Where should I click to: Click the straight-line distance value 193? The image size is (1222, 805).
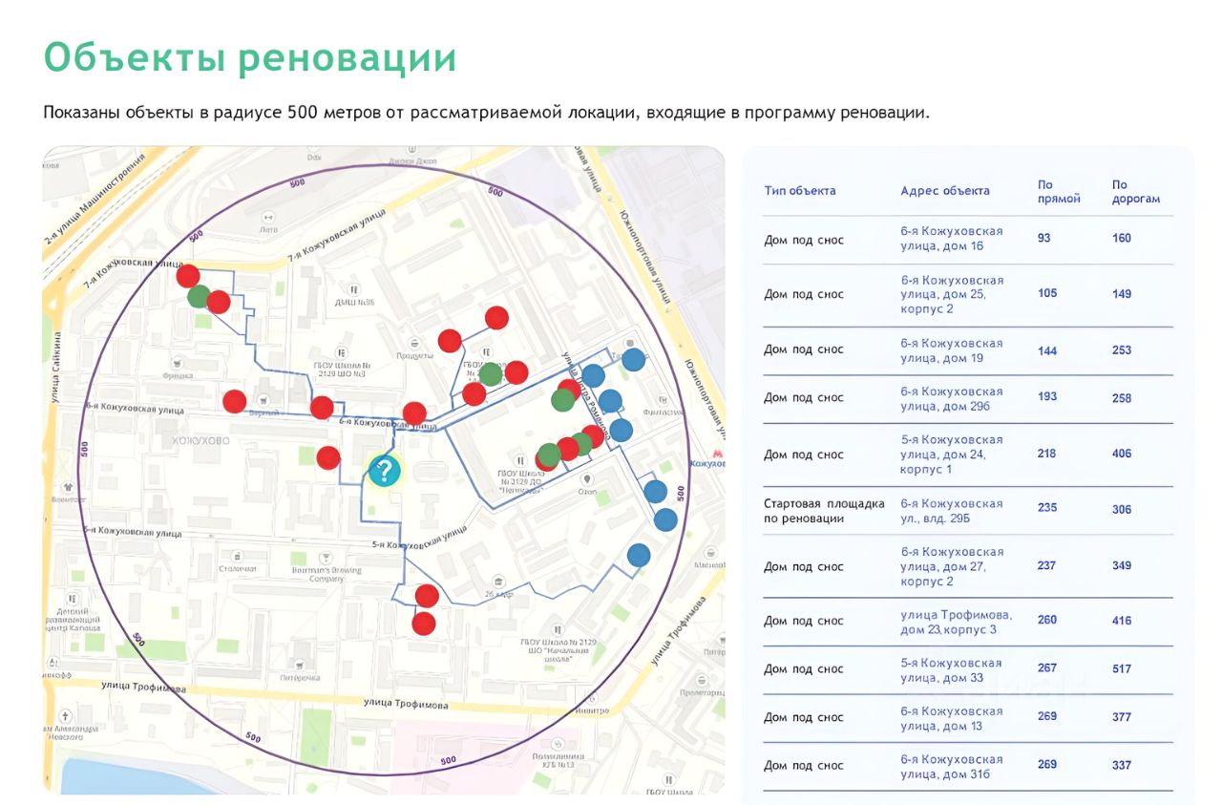point(1047,396)
